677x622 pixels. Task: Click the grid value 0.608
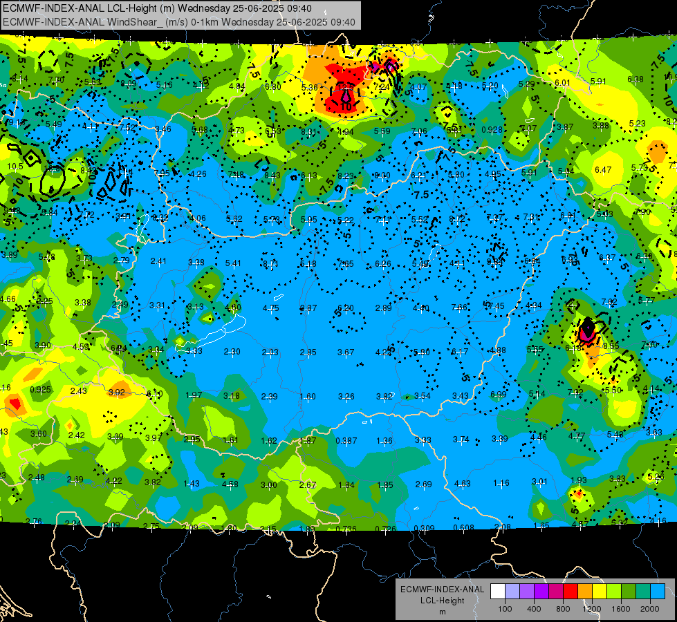click(464, 527)
